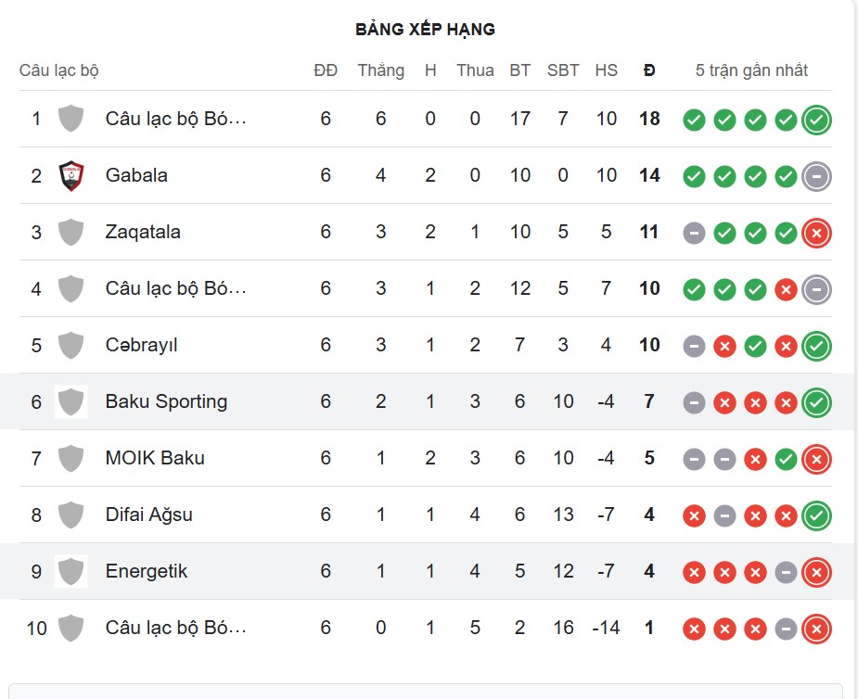The image size is (858, 699).
Task: Click the Đ points column header
Action: click(649, 70)
